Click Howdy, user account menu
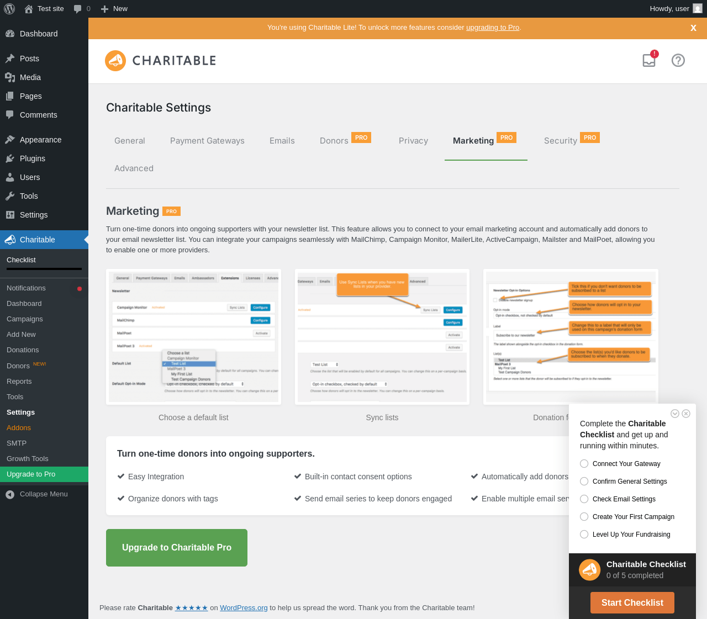 point(676,9)
